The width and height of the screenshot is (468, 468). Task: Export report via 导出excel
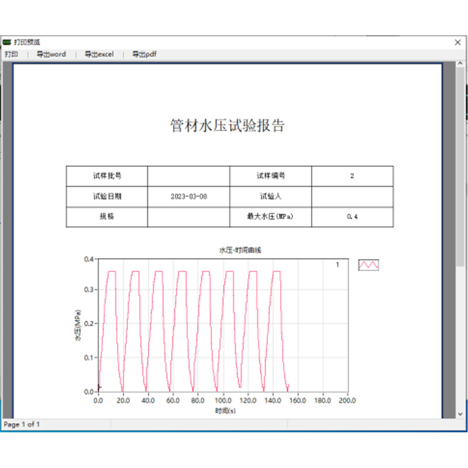point(99,54)
